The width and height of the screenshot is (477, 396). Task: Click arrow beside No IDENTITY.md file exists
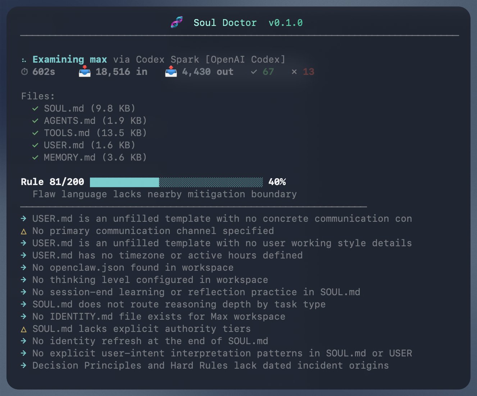[x=24, y=316]
